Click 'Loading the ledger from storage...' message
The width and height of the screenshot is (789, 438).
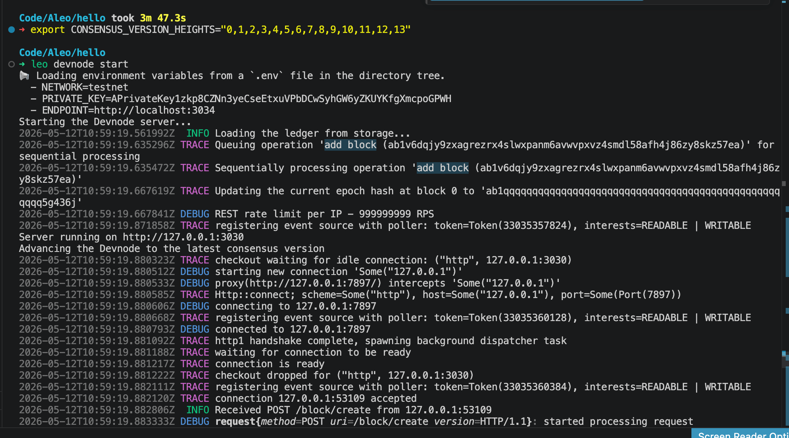(313, 133)
